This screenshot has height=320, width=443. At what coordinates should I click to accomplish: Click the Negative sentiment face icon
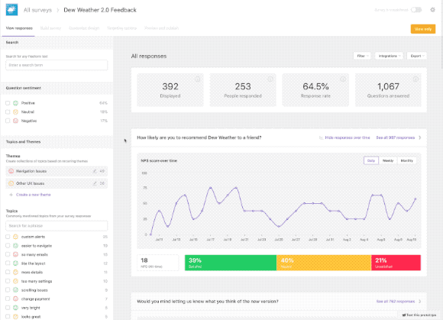(x=16, y=121)
